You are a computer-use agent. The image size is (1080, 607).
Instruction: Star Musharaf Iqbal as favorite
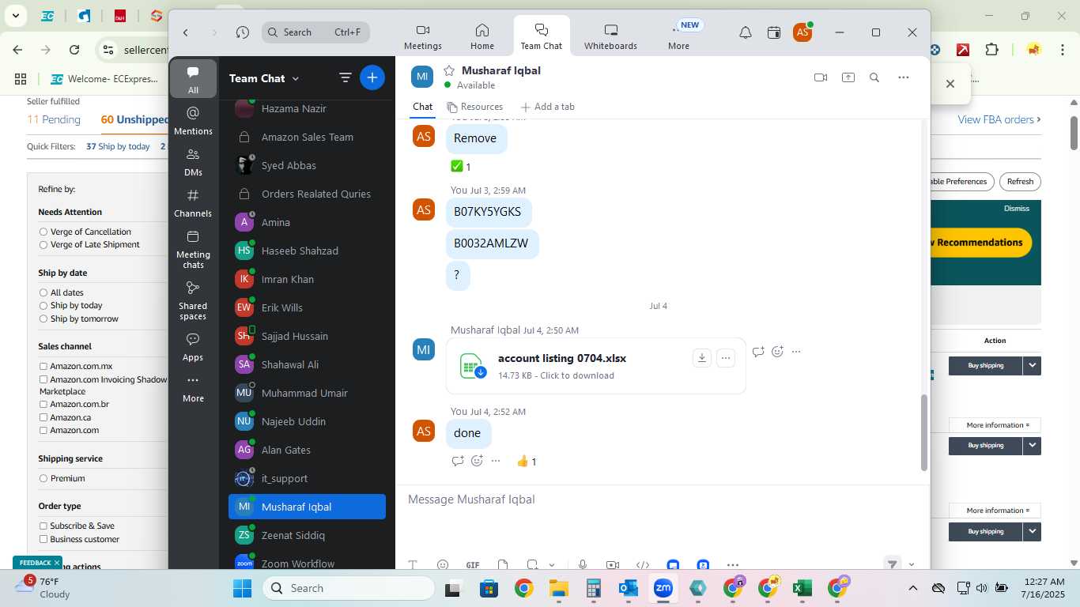[x=449, y=70]
